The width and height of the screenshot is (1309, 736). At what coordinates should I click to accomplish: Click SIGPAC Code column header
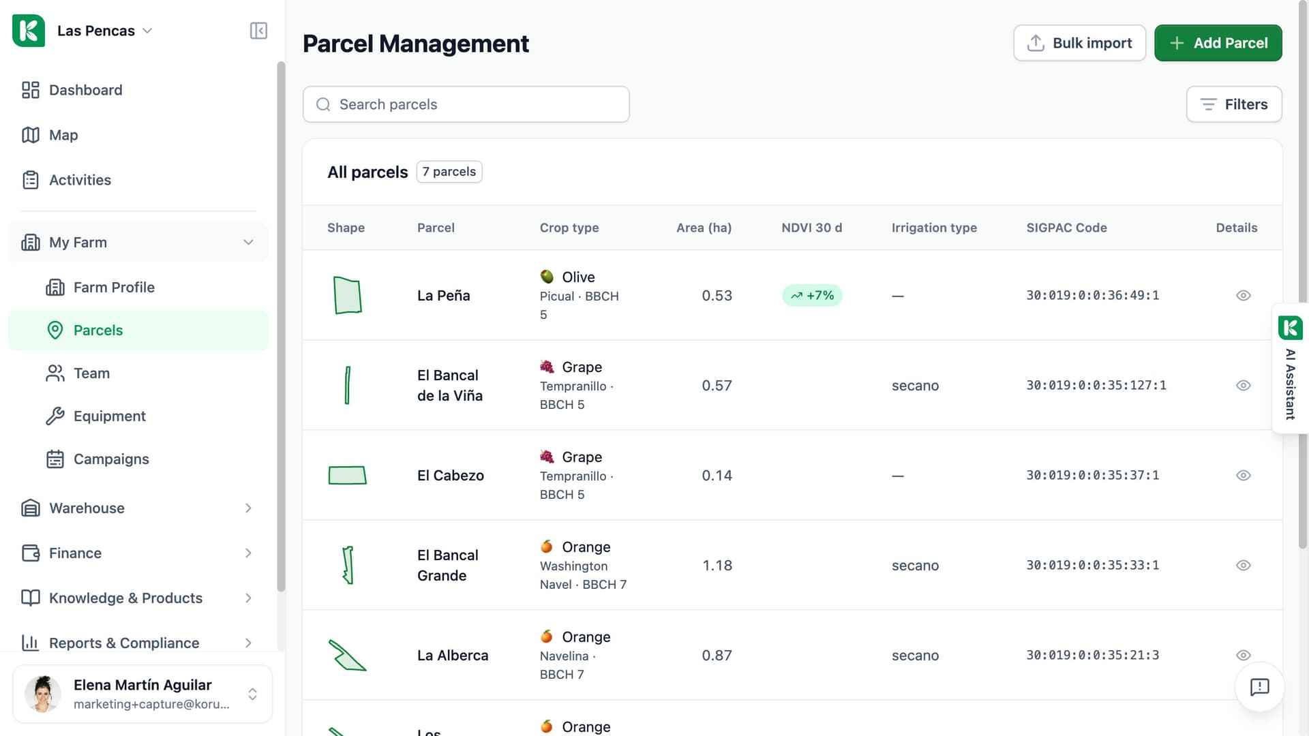click(x=1066, y=228)
